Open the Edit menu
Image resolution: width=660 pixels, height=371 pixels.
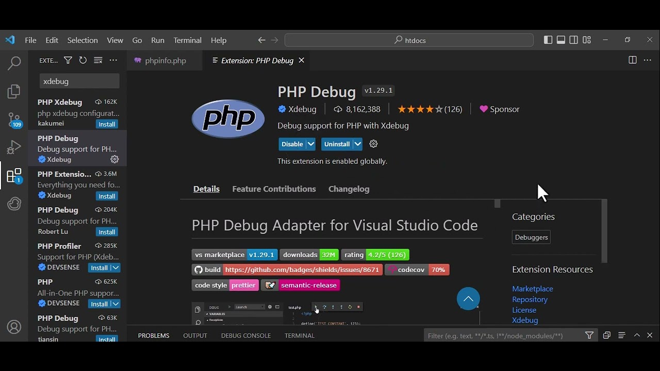click(52, 40)
